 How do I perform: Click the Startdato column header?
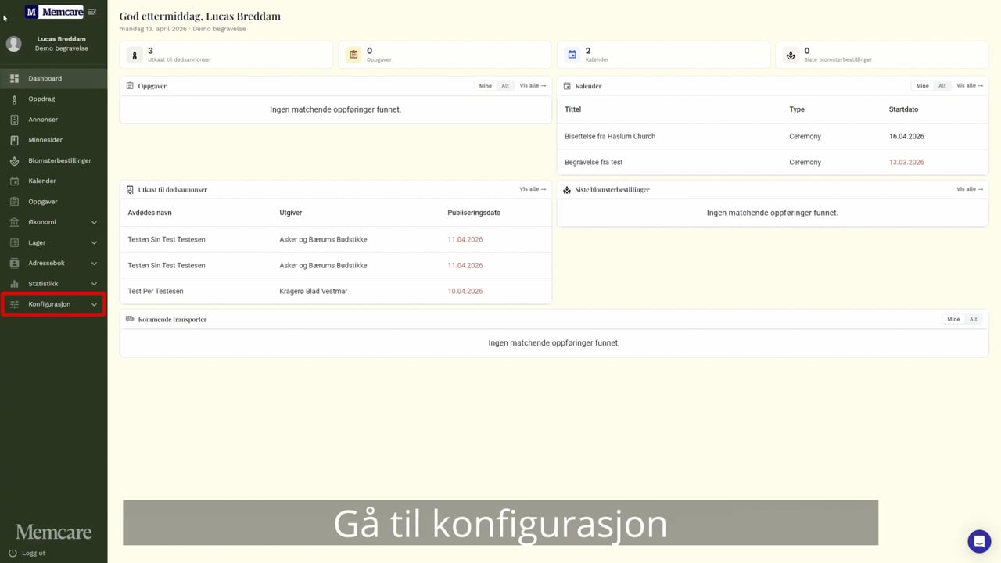pos(903,109)
